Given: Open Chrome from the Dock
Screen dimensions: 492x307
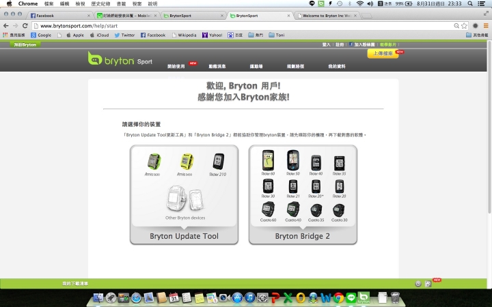Looking at the screenshot, I should coord(338,297).
